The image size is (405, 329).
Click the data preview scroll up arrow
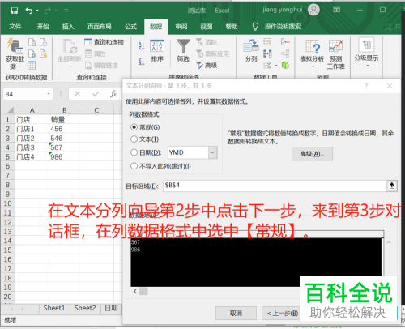[x=388, y=242]
